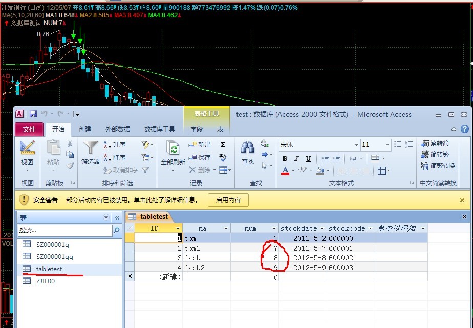The height and width of the screenshot is (328, 473).
Task: Sort ascending with 升序
Action: click(114, 145)
